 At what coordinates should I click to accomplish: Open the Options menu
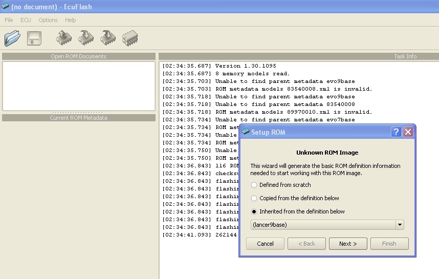(48, 20)
